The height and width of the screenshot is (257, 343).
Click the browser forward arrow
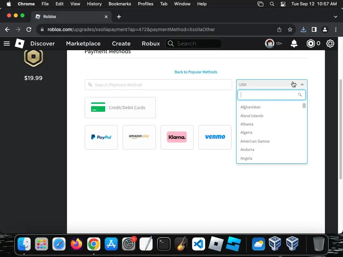pyautogui.click(x=18, y=29)
